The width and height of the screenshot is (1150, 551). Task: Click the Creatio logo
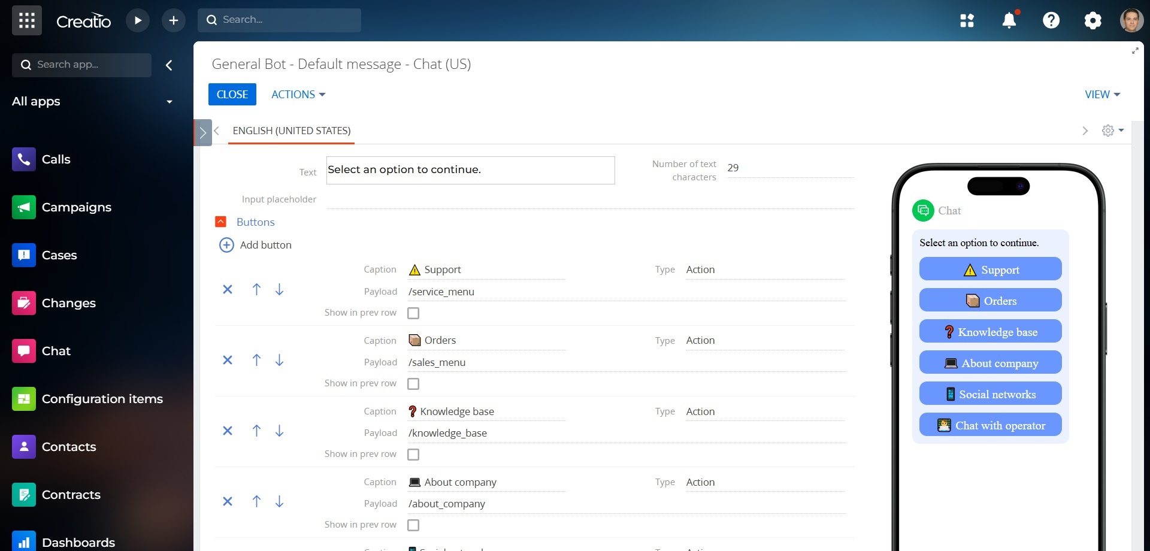(84, 21)
